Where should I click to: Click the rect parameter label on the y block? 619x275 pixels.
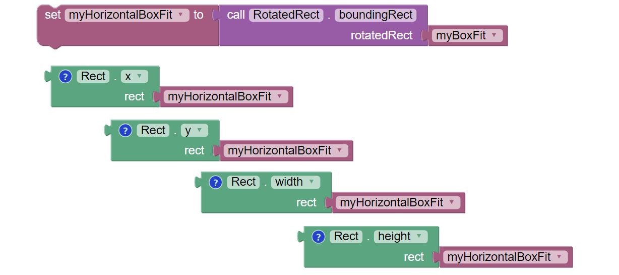[x=195, y=151]
